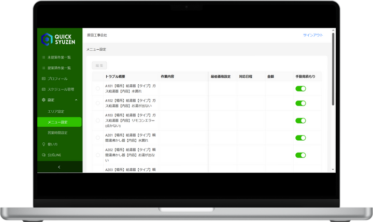Toggle the manual estimate switch for A202
Image resolution: width=373 pixels, height=222 pixels.
(x=300, y=155)
